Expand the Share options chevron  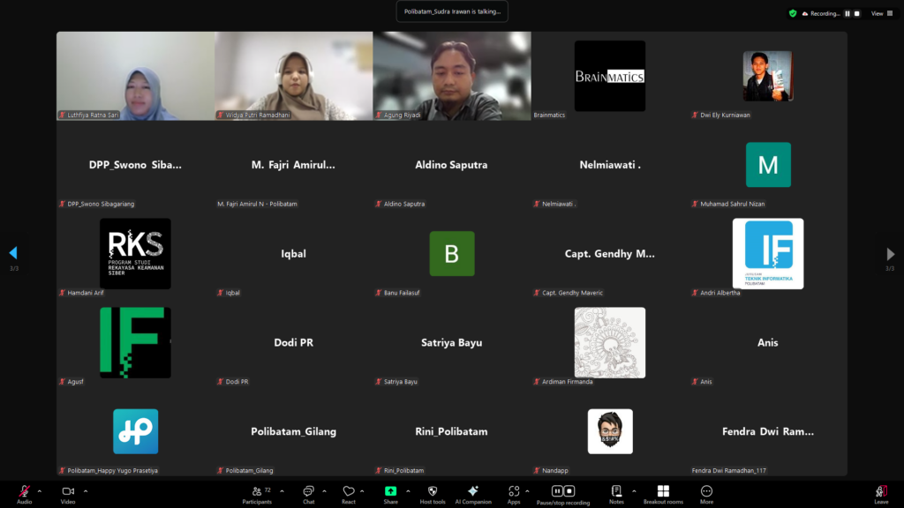(407, 490)
